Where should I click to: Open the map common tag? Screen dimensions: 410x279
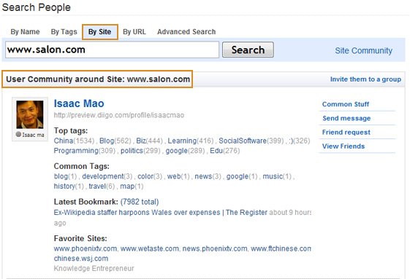click(x=127, y=186)
